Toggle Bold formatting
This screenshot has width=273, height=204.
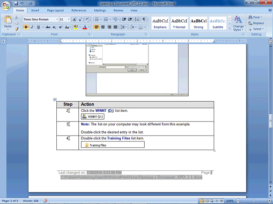[26, 27]
